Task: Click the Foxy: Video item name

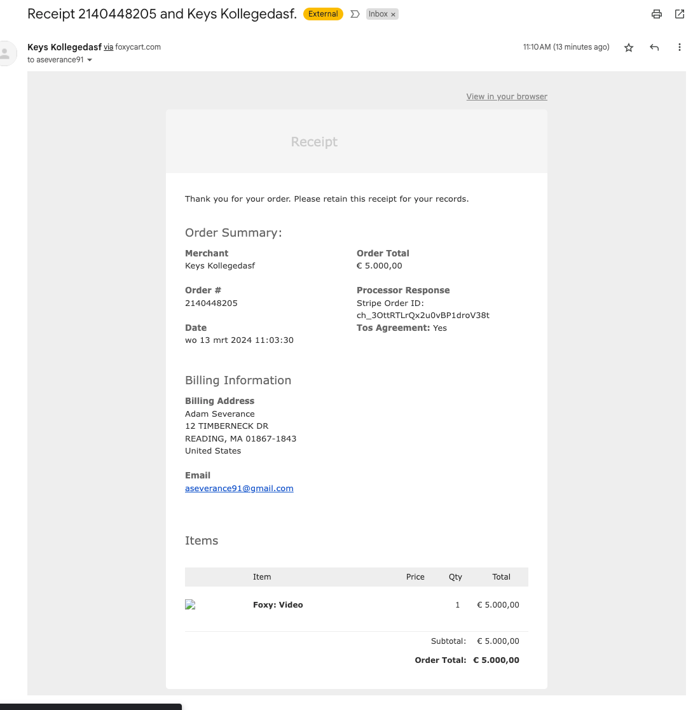Action: tap(278, 605)
